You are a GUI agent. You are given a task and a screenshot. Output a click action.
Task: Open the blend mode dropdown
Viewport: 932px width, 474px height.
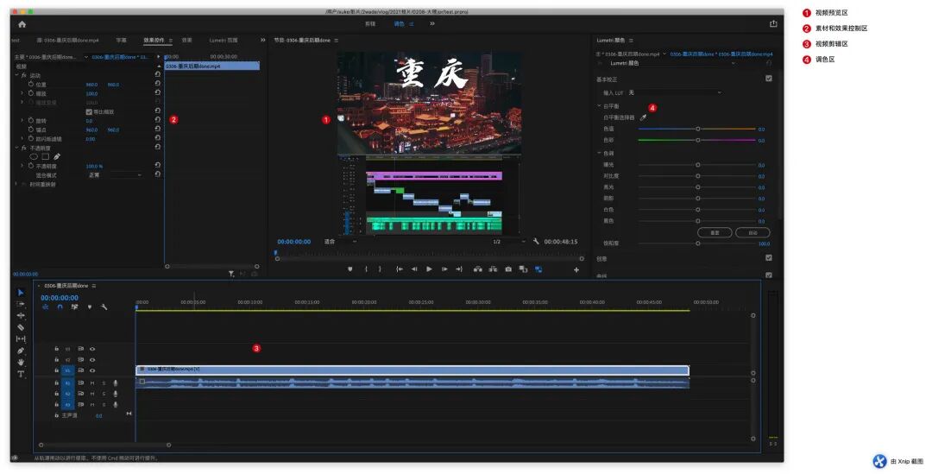[x=116, y=175]
